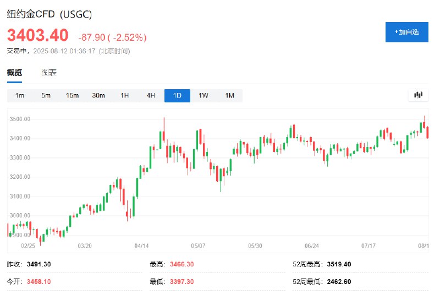Select the 1D timeframe
The width and height of the screenshot is (440, 300).
(177, 96)
